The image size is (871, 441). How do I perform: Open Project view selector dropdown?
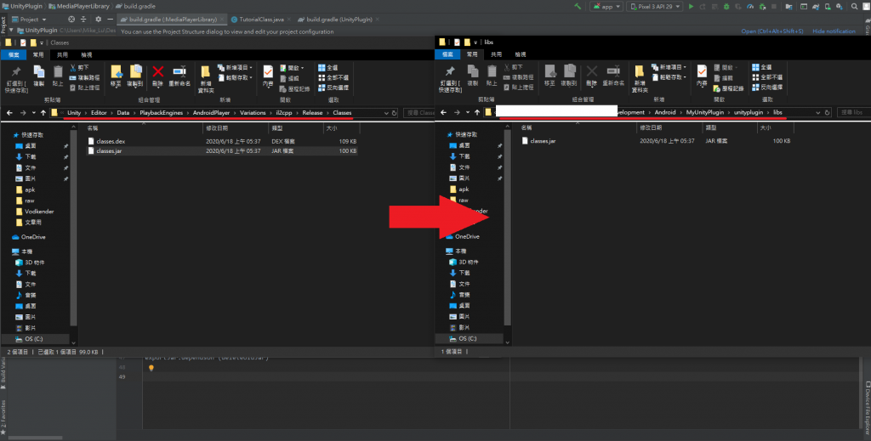pyautogui.click(x=30, y=20)
